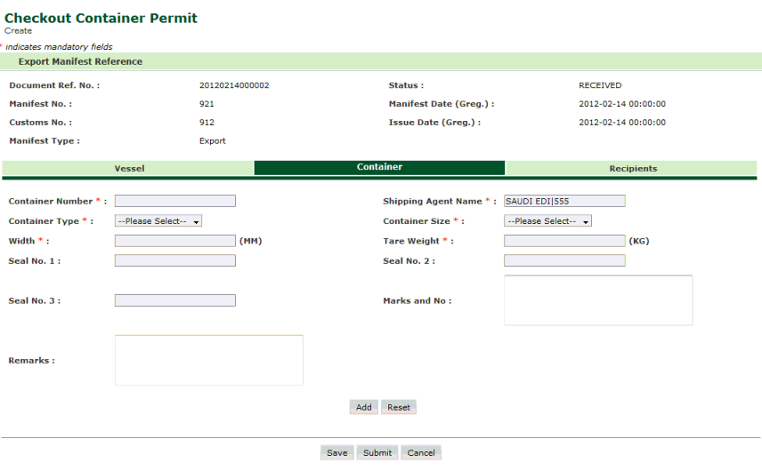This screenshot has height=471, width=762.
Task: Click the Submit button
Action: [377, 452]
